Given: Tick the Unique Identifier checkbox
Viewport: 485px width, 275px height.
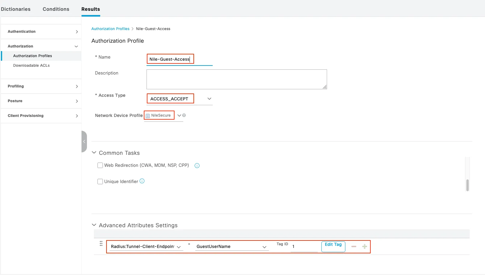Looking at the screenshot, I should tap(100, 182).
